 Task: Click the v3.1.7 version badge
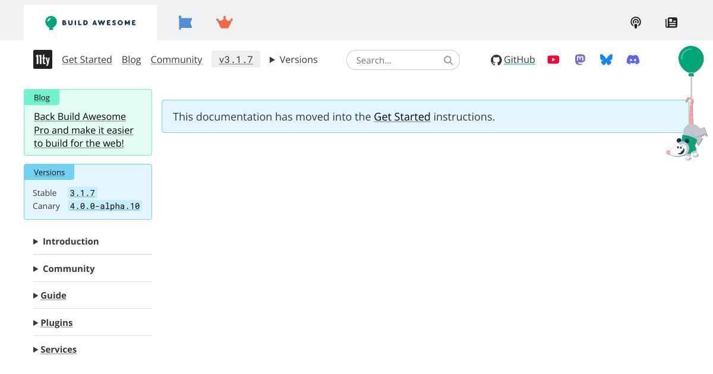pyautogui.click(x=236, y=59)
